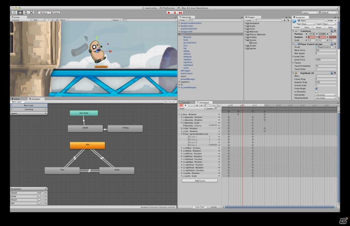Select the Dope Sheet tab

click(200, 207)
